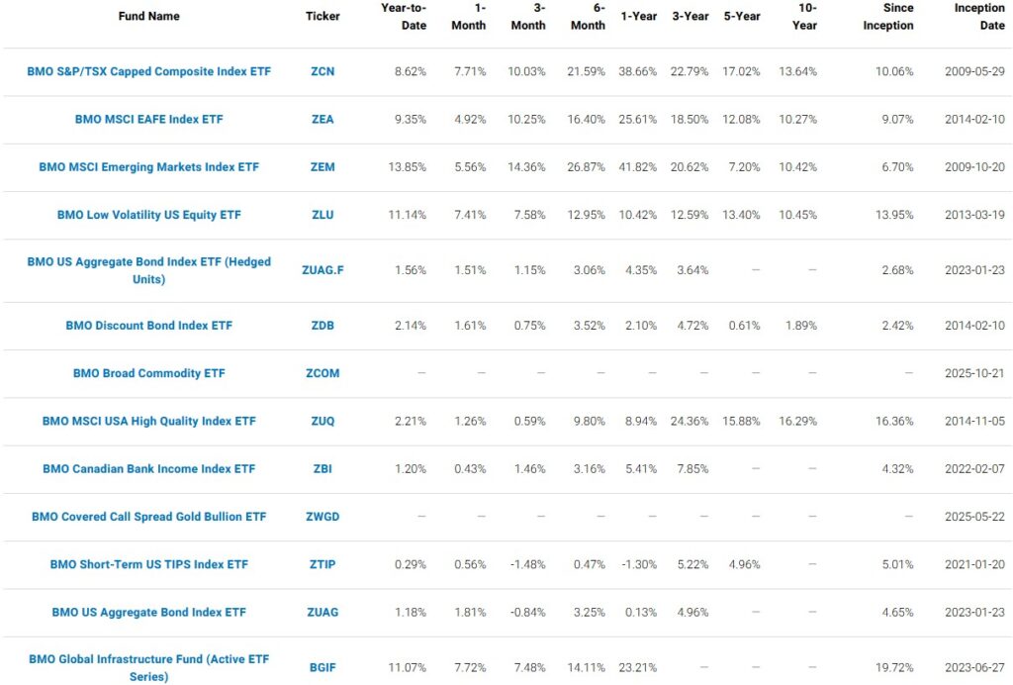The width and height of the screenshot is (1013, 685).
Task: Open BMO Covered Call Spread Gold Bullion ETF
Action: point(148,517)
